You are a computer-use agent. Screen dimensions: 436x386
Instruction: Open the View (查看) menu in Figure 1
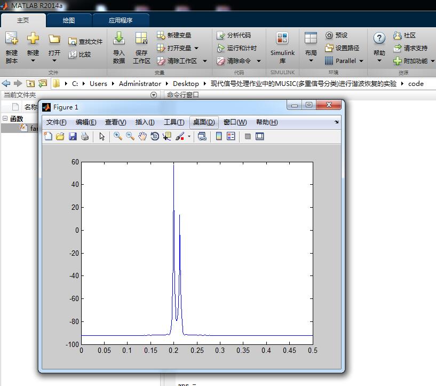[x=116, y=122]
